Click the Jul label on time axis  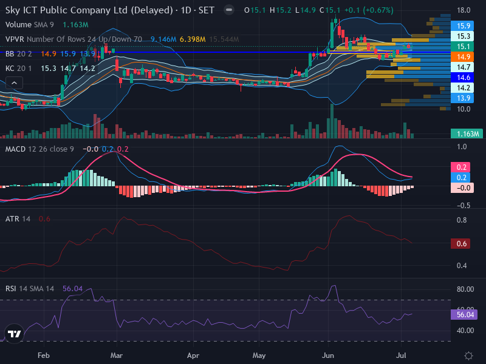coord(401,356)
